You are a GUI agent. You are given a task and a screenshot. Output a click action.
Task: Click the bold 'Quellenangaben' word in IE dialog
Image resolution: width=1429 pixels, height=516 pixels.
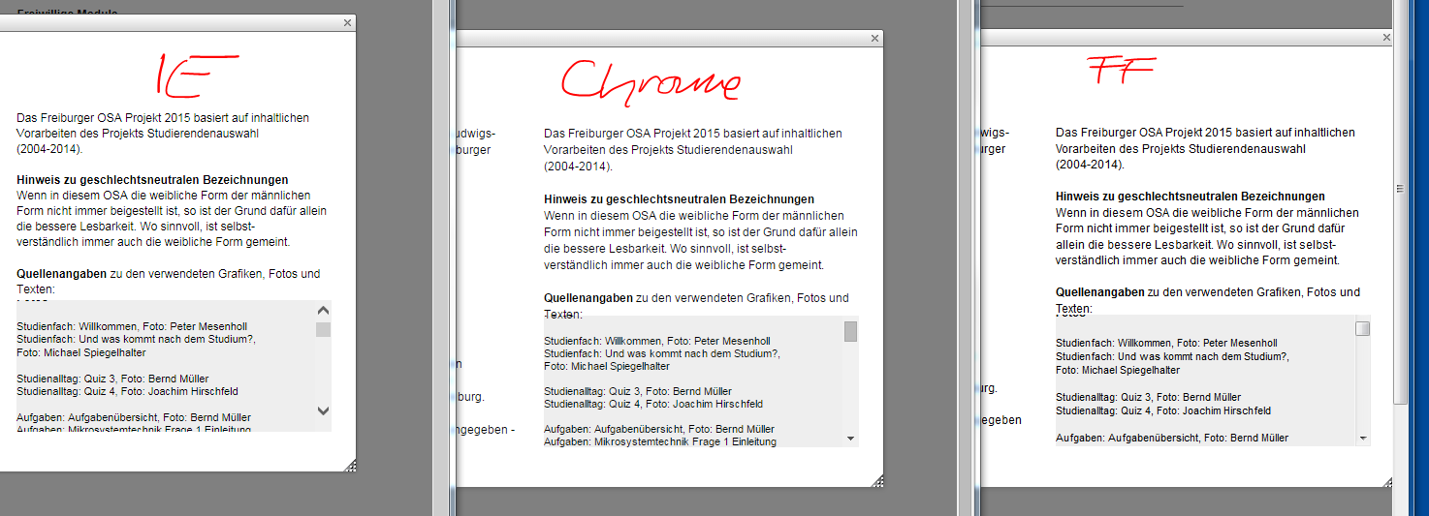click(x=62, y=274)
